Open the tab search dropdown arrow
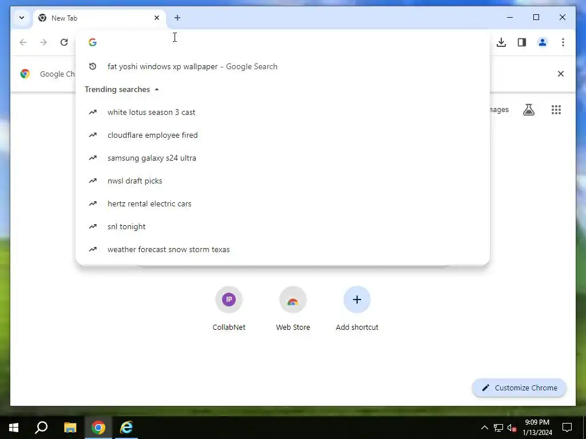Viewport: 586px width, 439px height. [22, 18]
